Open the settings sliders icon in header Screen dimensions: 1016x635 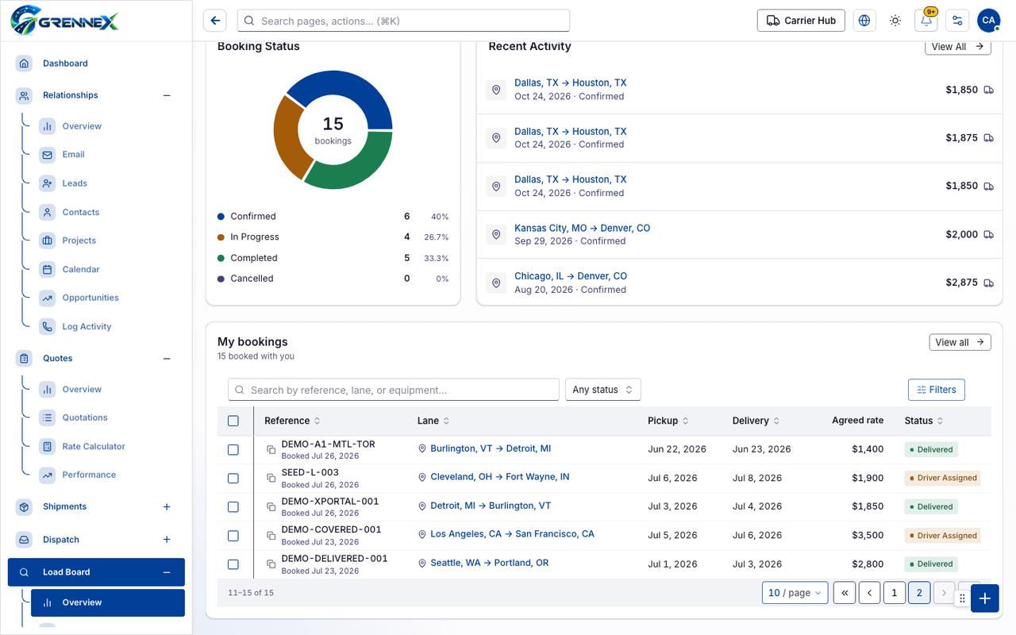(x=957, y=21)
